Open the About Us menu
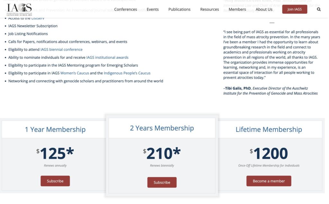 (x=264, y=9)
